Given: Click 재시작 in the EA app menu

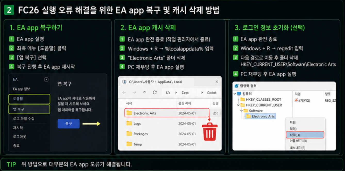Looking at the screenshot, I should coord(18,128).
